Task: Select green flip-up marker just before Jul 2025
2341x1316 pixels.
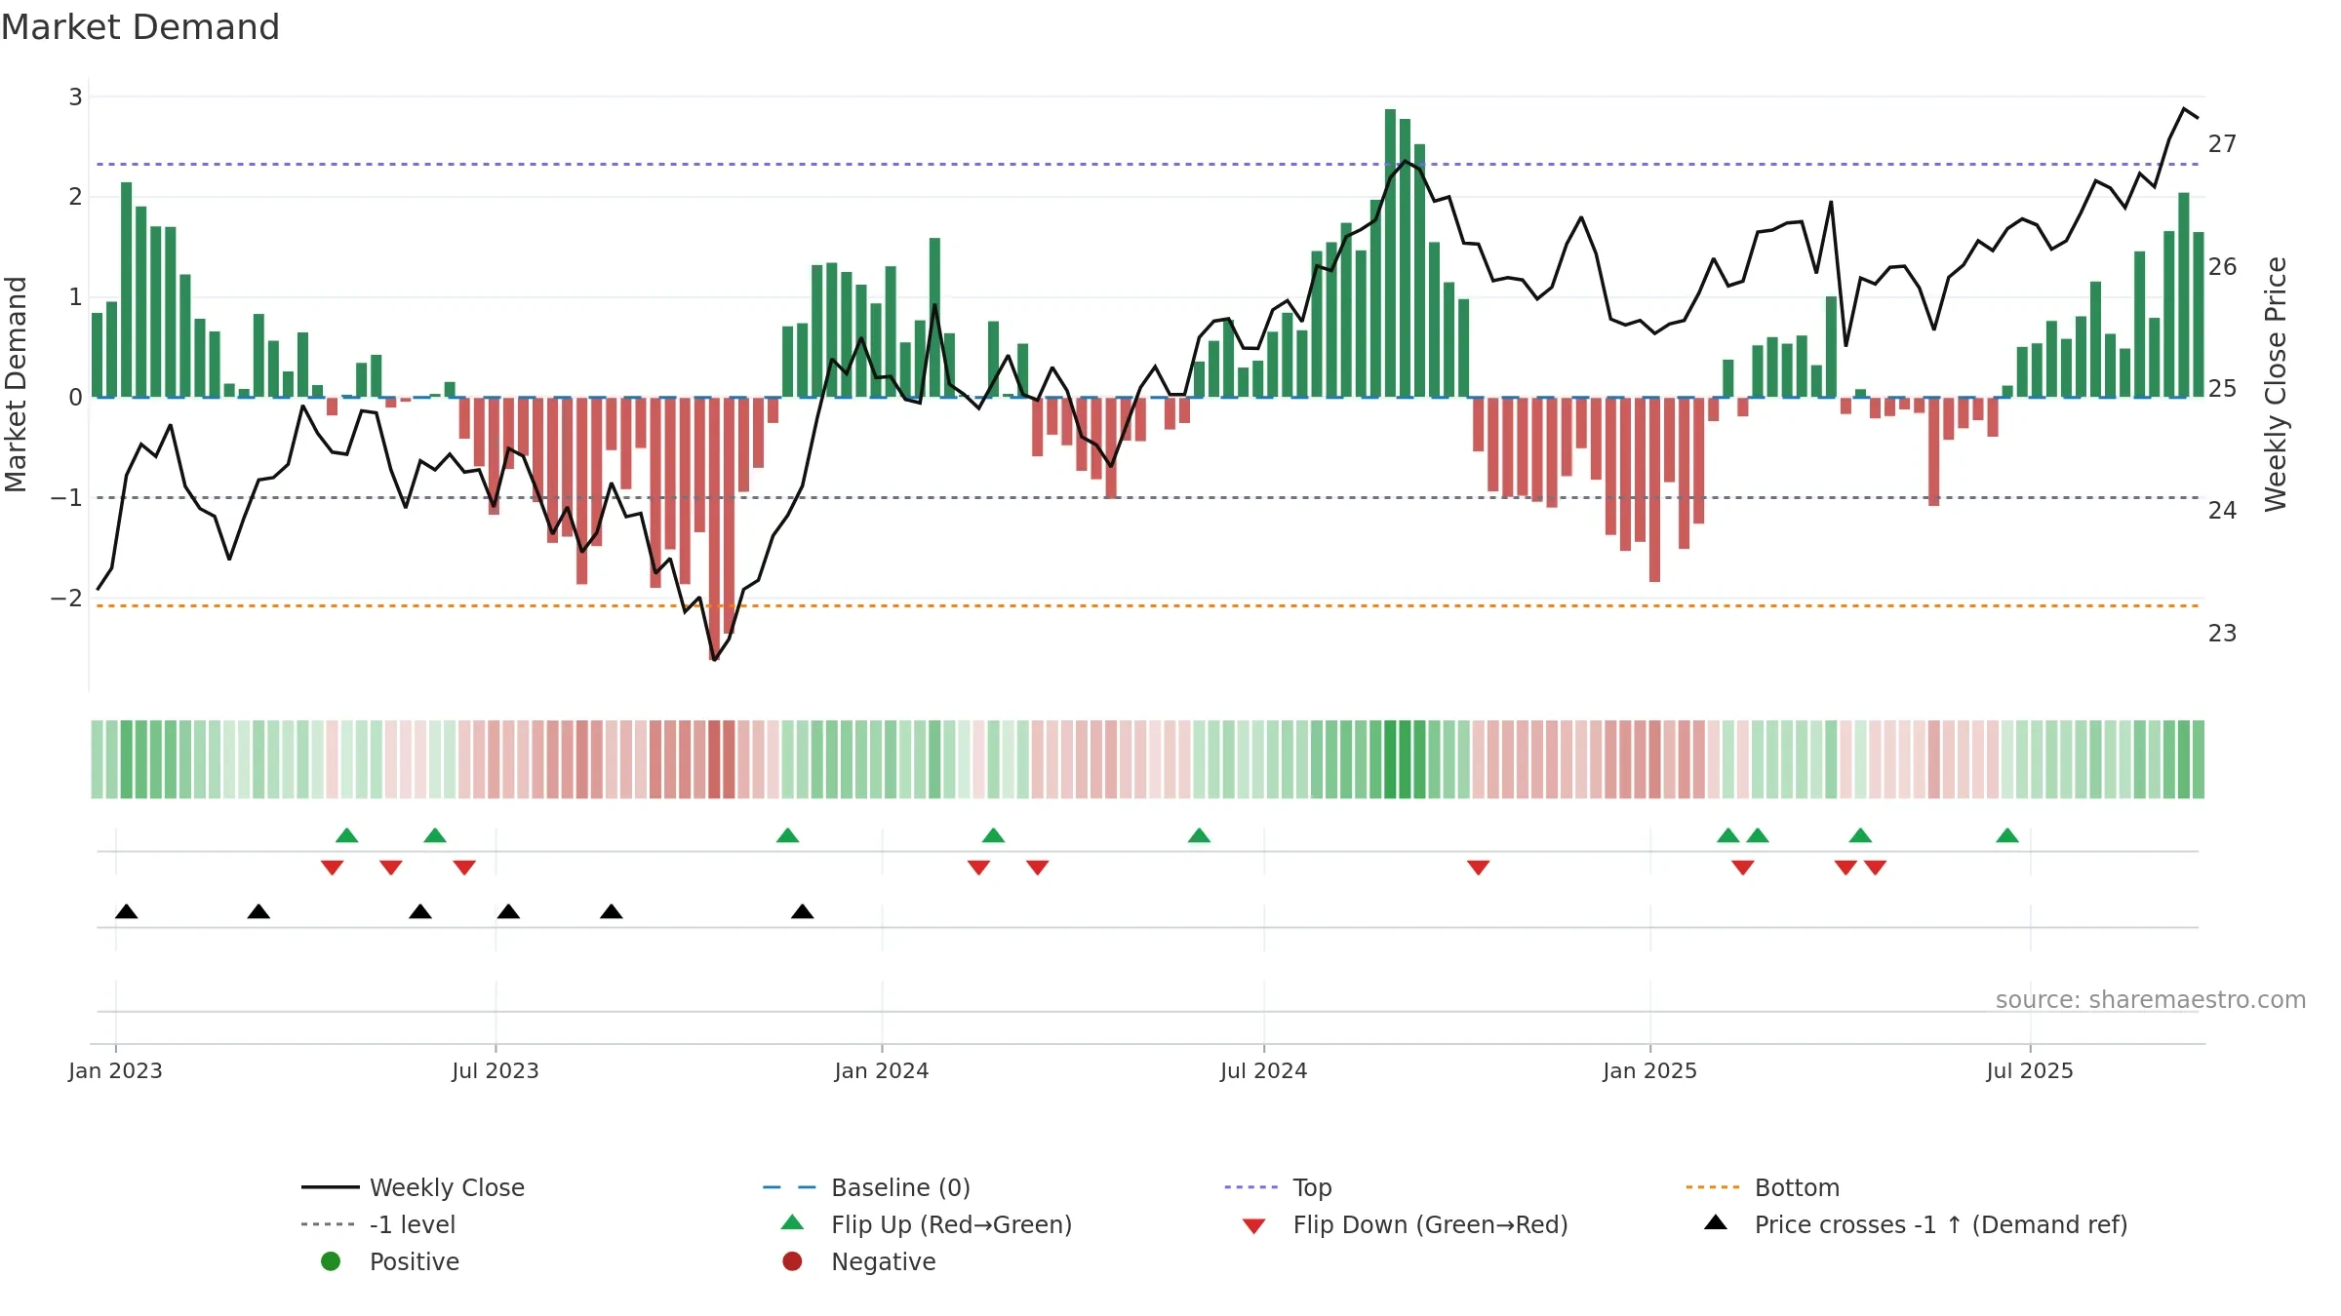Action: [x=2007, y=835]
